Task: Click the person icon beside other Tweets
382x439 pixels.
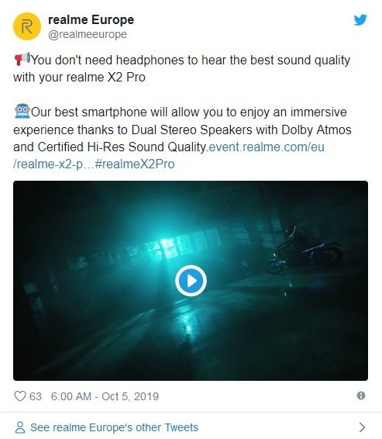Action: [20, 427]
